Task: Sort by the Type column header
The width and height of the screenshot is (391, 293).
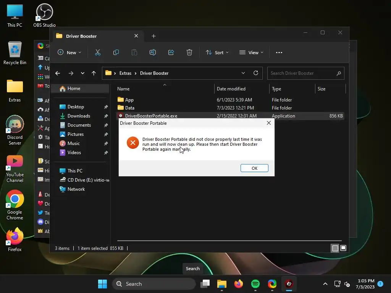Action: click(292, 89)
